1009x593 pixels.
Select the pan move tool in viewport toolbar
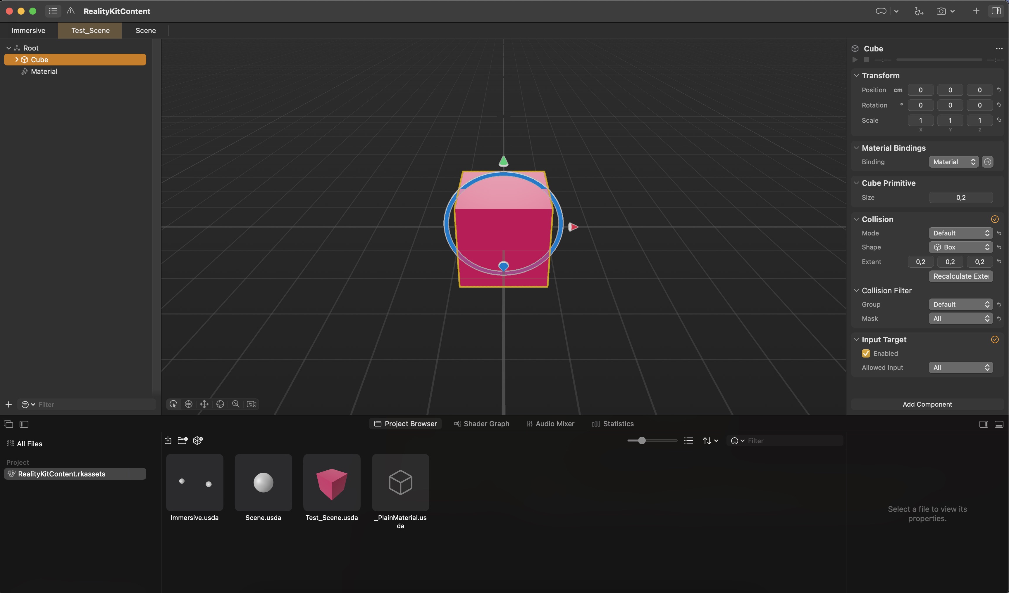204,404
